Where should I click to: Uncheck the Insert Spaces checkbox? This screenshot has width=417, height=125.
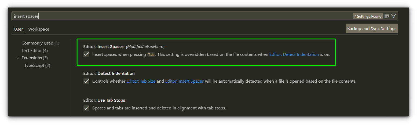(86, 54)
